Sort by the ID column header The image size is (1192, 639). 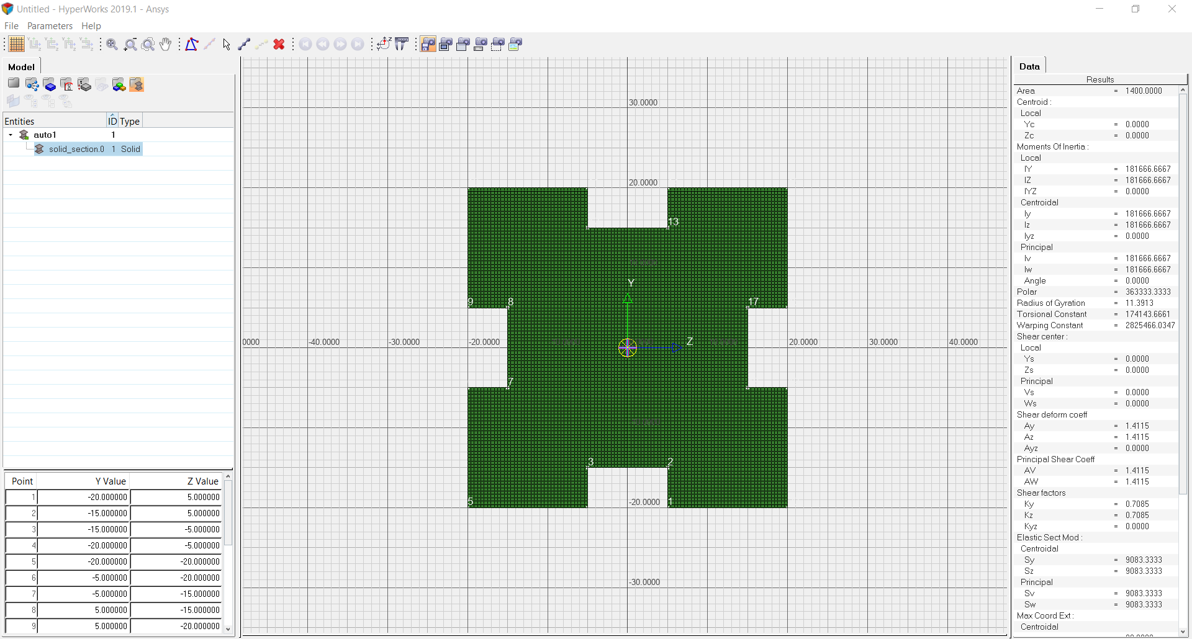(x=112, y=121)
